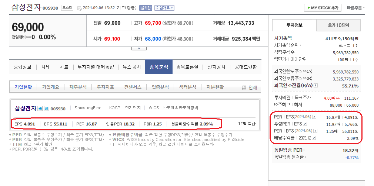Click the 고가 value 69,700
The image size is (374, 186).
tap(153, 23)
